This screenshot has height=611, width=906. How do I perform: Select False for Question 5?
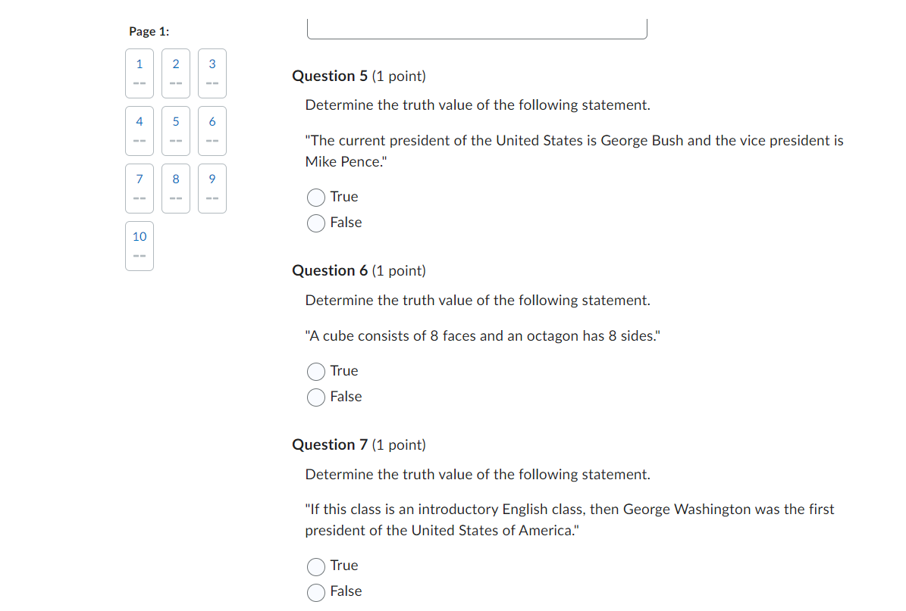[x=315, y=223]
